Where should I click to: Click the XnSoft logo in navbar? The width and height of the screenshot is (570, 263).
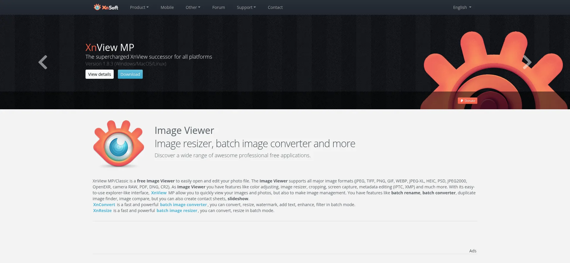[x=106, y=7]
